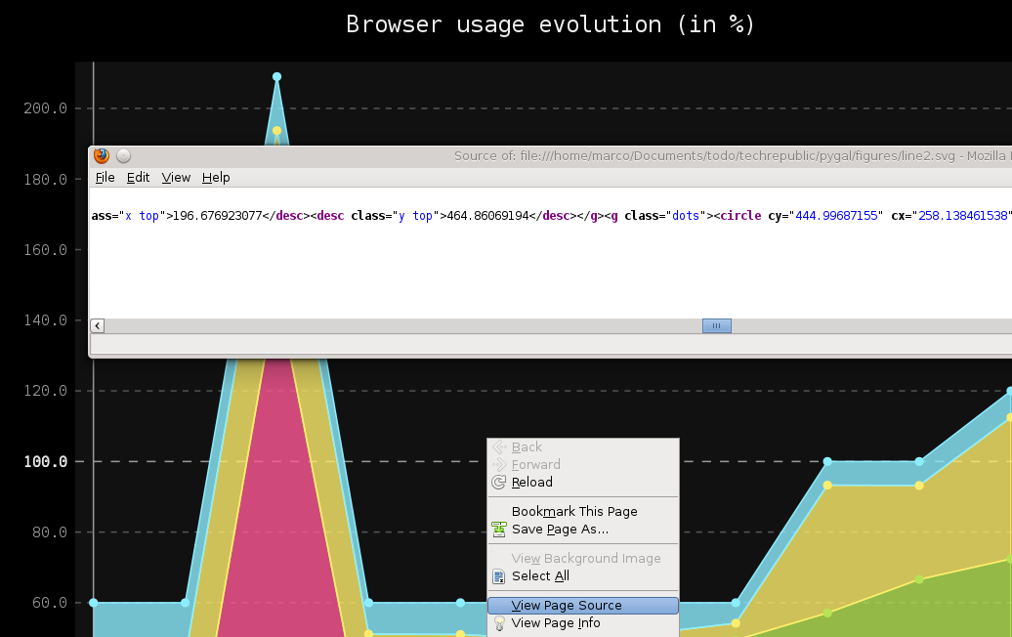
Task: Open the File menu of the source viewer
Action: point(104,178)
